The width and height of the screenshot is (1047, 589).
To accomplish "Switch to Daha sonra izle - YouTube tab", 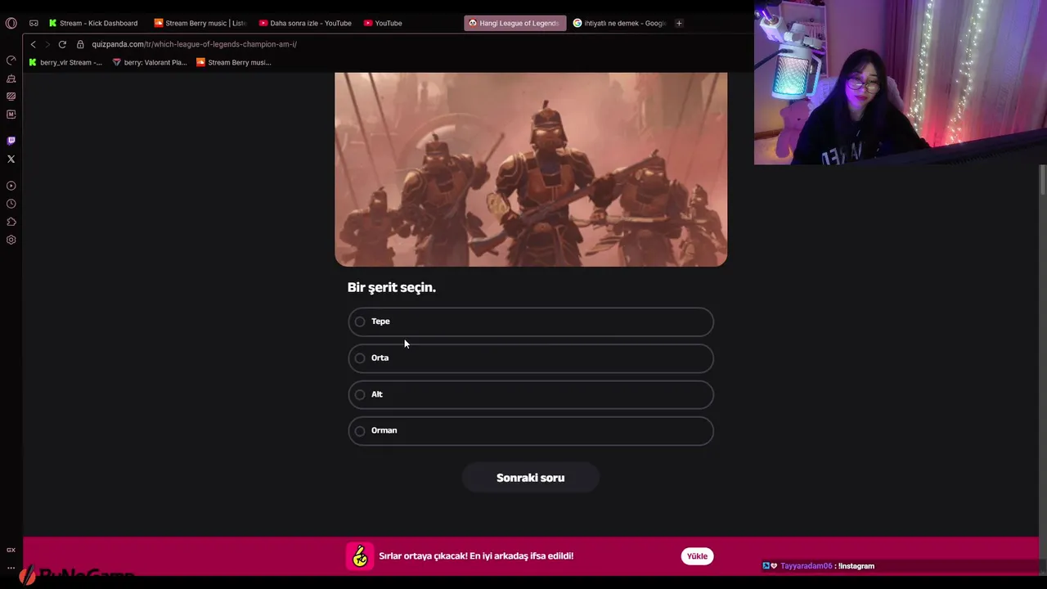I will point(305,23).
